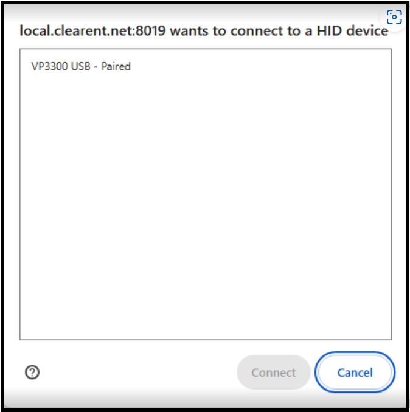Click the word Paired in device entry

coord(116,66)
